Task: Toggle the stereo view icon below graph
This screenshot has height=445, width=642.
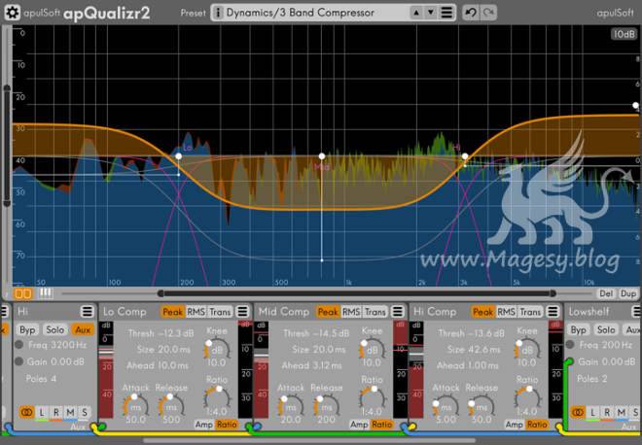Action: click(22, 293)
